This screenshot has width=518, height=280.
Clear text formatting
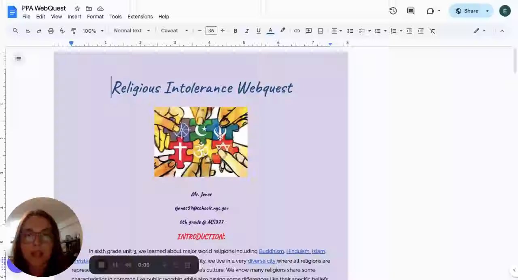pos(432,31)
